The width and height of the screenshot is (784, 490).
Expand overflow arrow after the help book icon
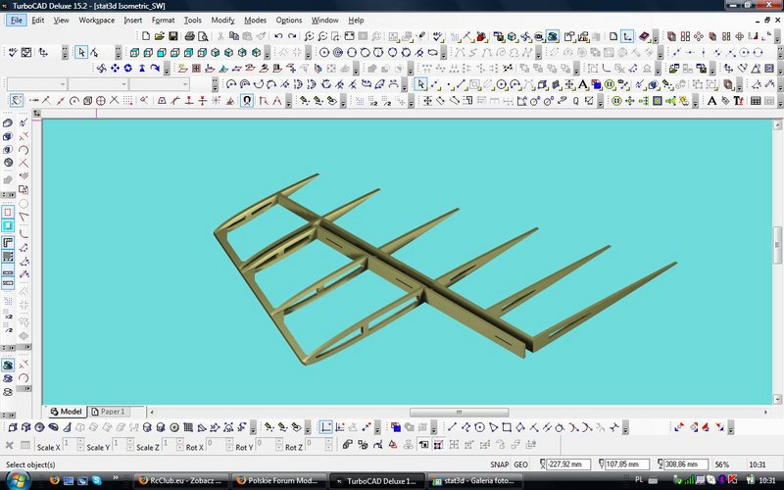click(x=655, y=36)
